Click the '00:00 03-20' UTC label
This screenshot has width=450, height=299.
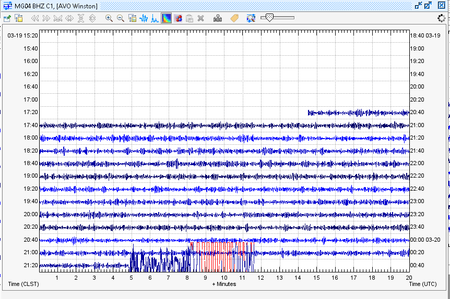[x=425, y=240]
